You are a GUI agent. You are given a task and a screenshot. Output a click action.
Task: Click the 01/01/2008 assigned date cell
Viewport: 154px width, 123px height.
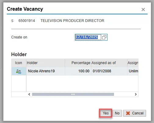[x=109, y=71]
